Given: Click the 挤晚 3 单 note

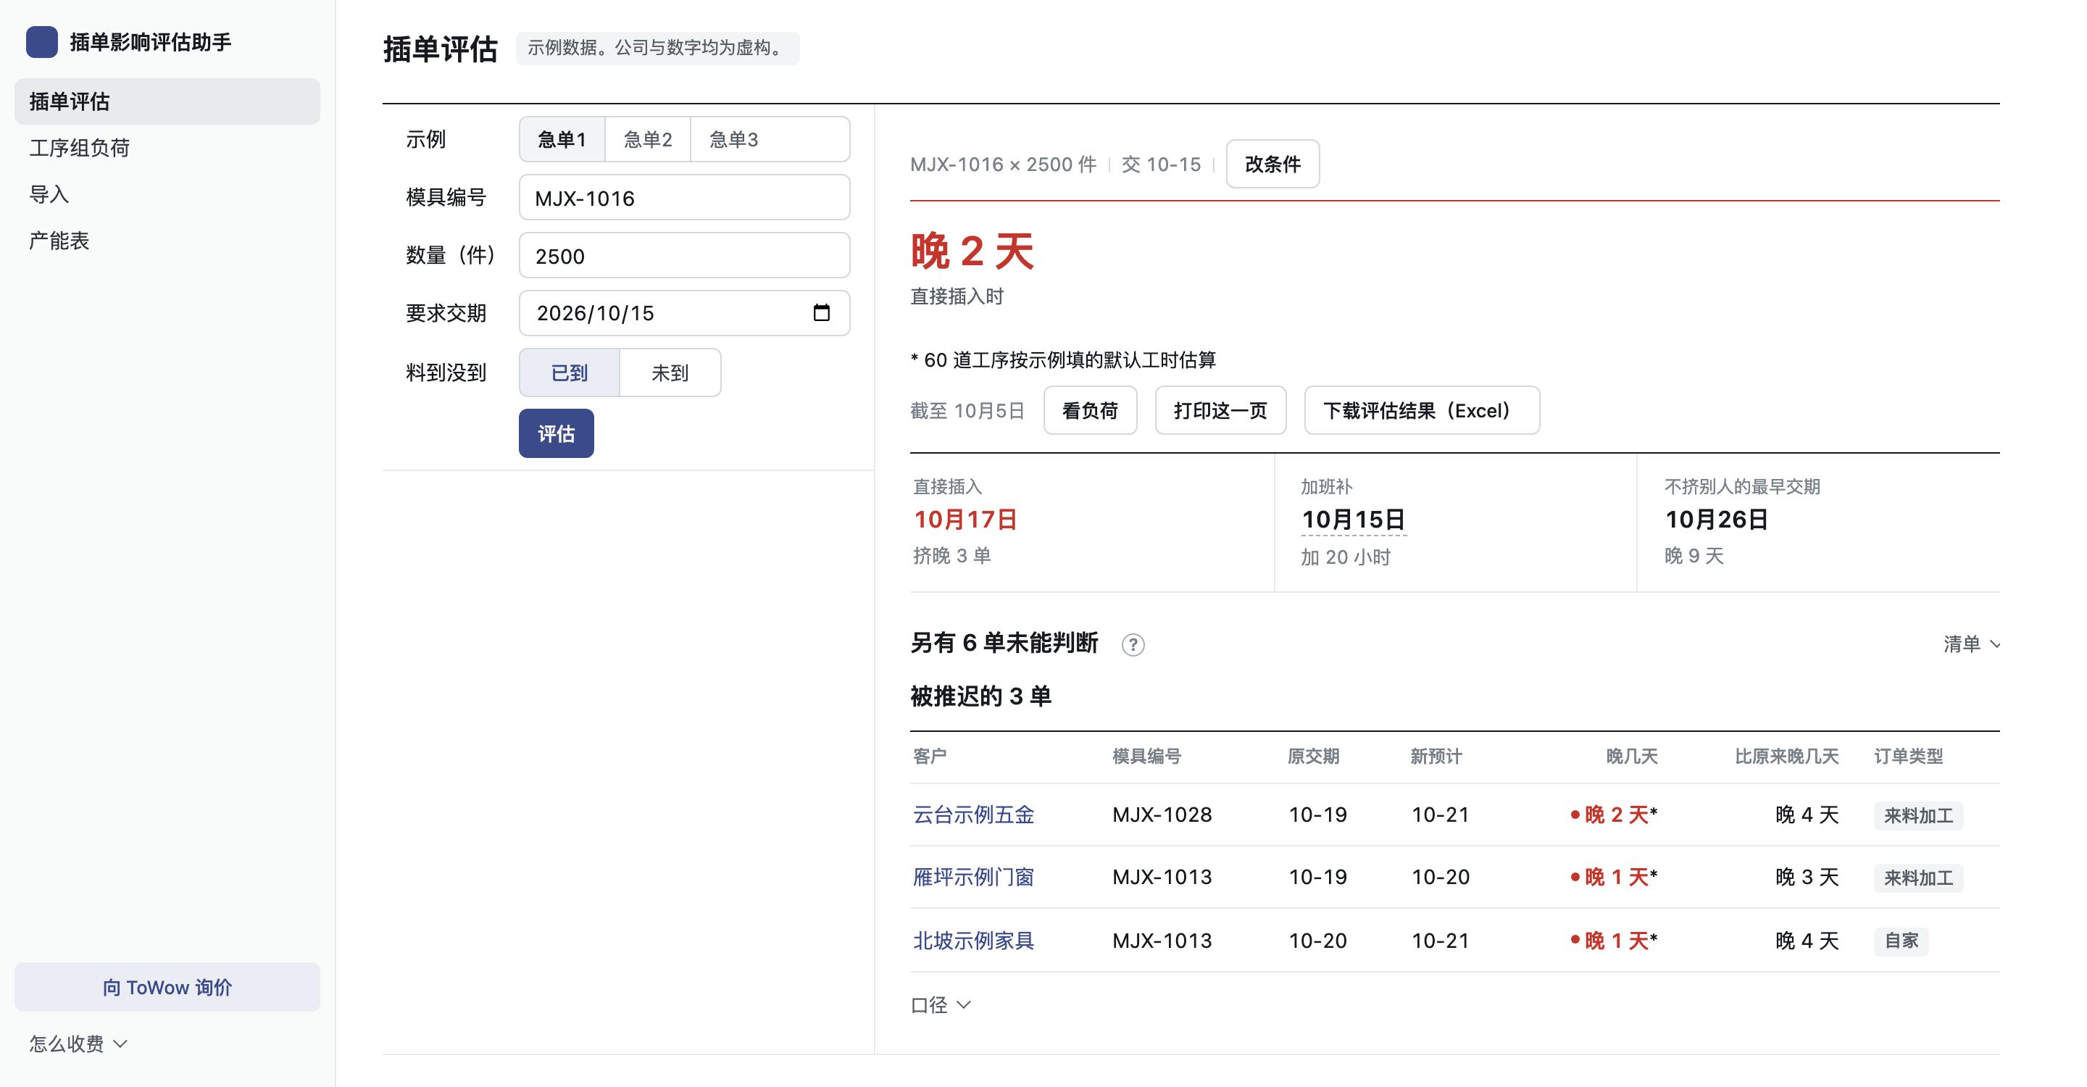Looking at the screenshot, I should click(x=952, y=556).
